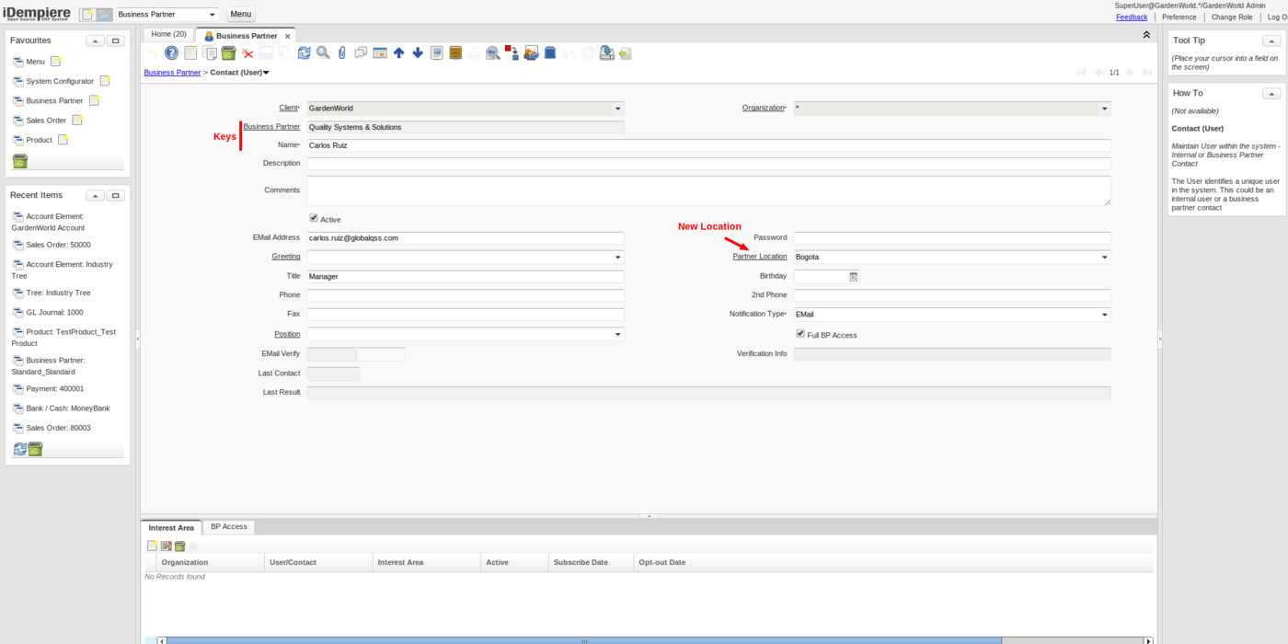Screen dimensions: 1288x644
Task: Expand the Partner Location dropdown
Action: (1104, 258)
